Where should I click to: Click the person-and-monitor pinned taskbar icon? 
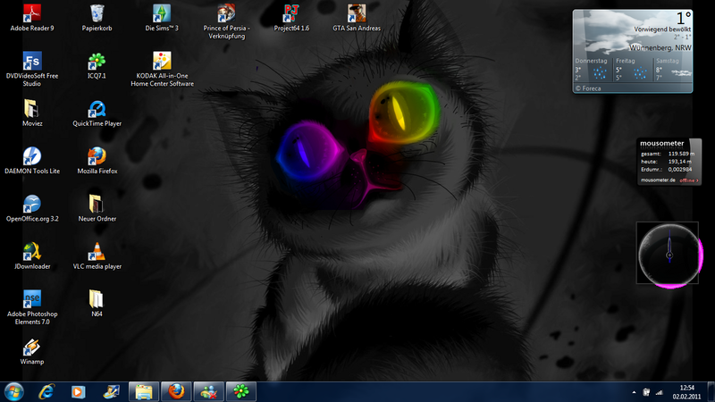click(111, 391)
